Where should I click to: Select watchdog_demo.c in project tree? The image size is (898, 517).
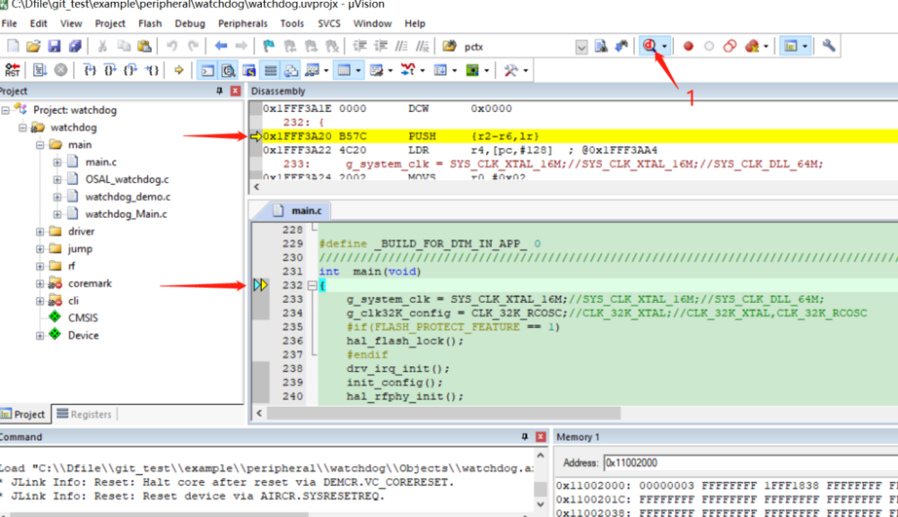[127, 197]
